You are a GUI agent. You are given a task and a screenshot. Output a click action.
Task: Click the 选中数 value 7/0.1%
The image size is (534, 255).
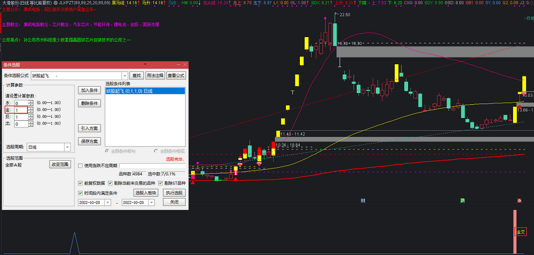(x=173, y=174)
